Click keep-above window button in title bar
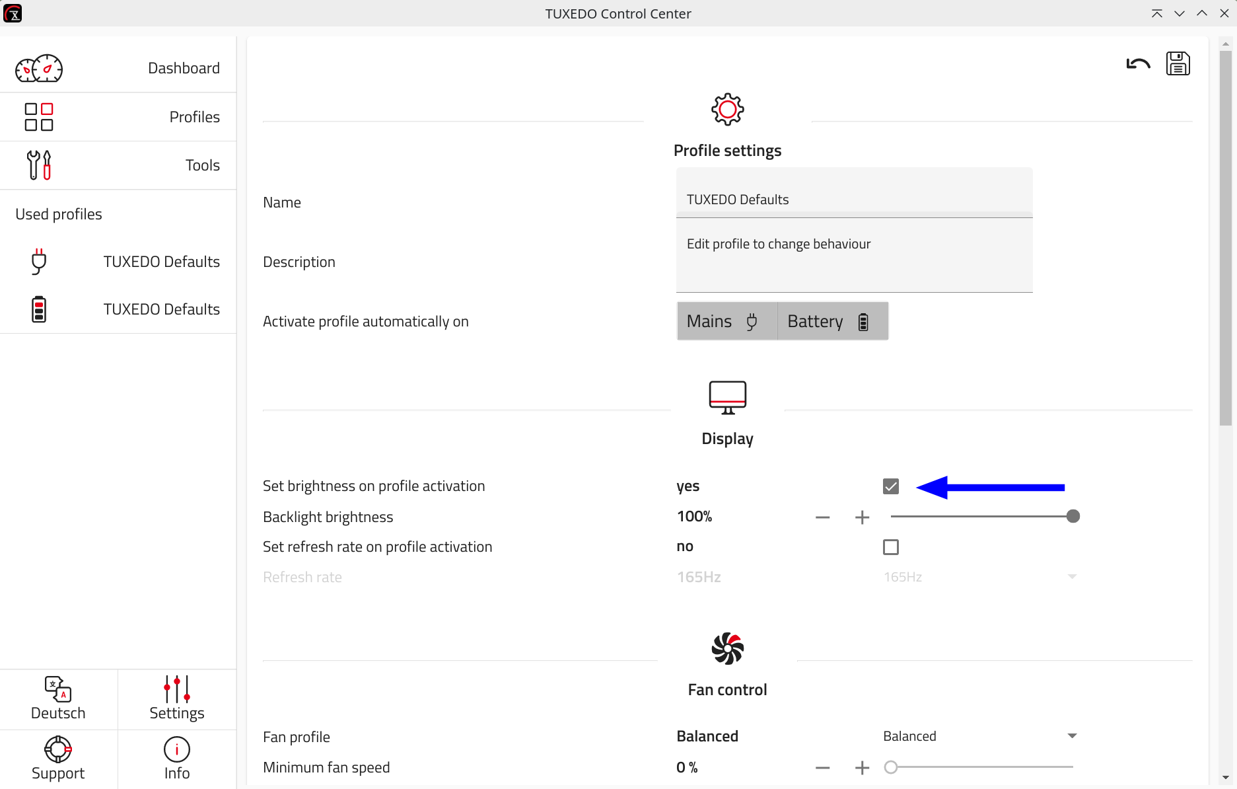 (x=1157, y=13)
